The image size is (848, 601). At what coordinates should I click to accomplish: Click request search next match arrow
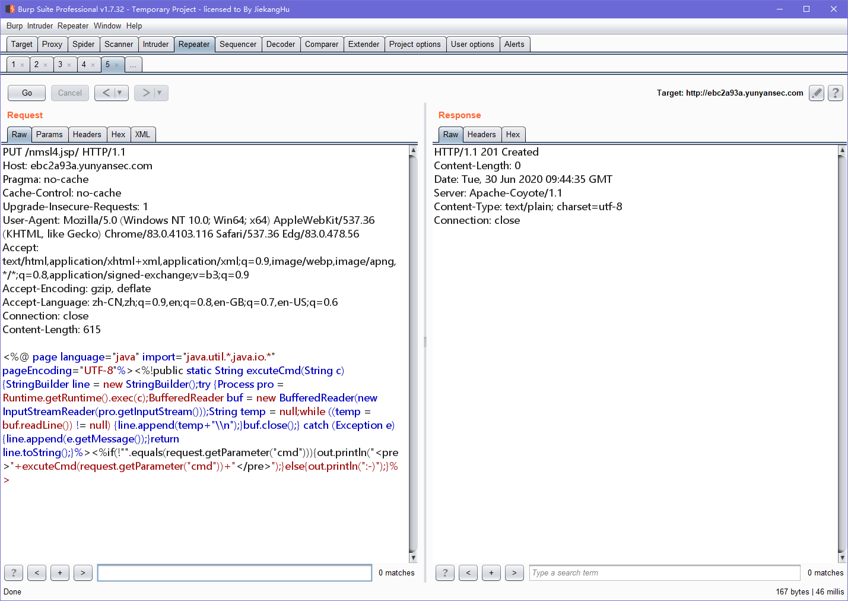click(83, 572)
